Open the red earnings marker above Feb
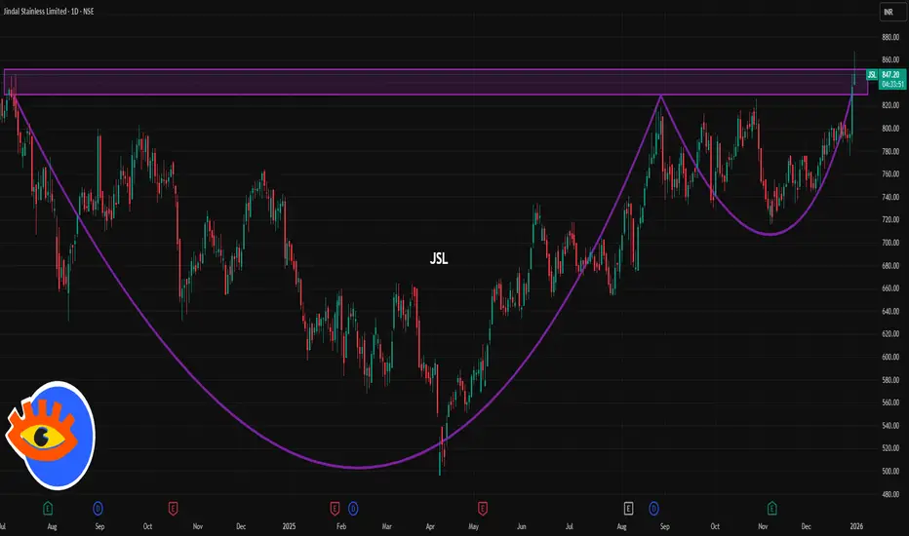 click(x=335, y=509)
